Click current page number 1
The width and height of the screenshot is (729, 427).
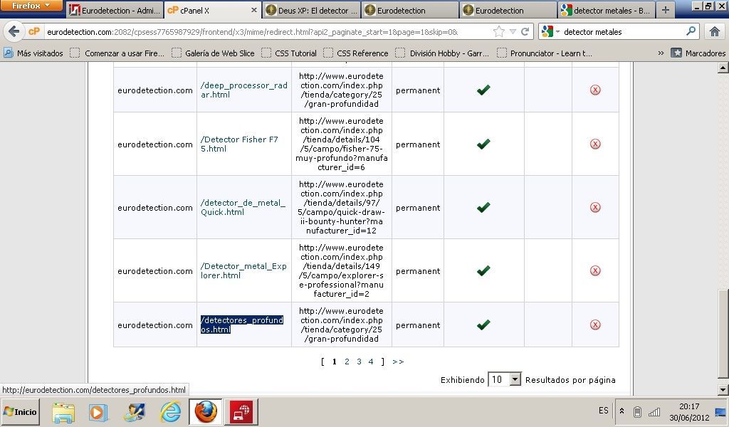(x=335, y=362)
